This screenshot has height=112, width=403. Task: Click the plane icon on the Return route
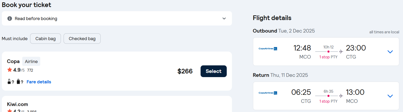pos(341,96)
